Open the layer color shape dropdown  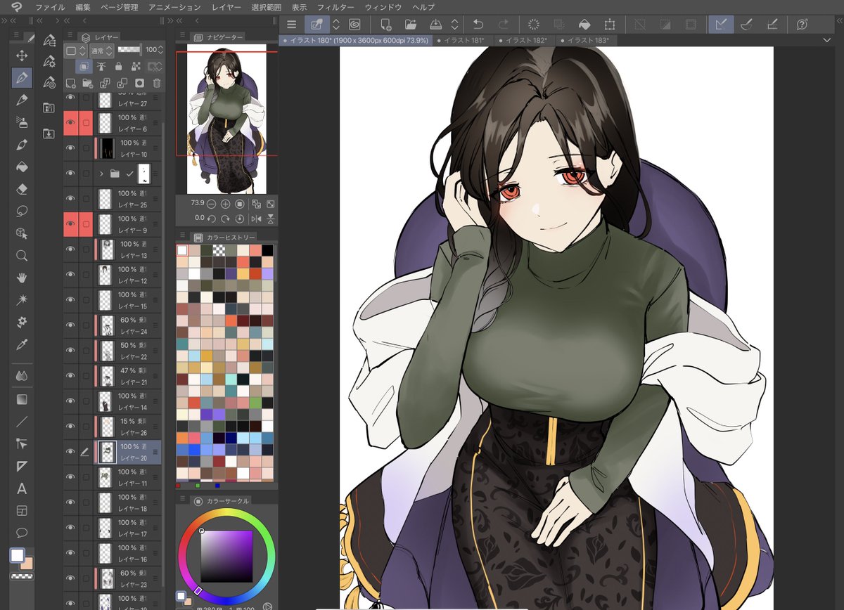[x=75, y=51]
